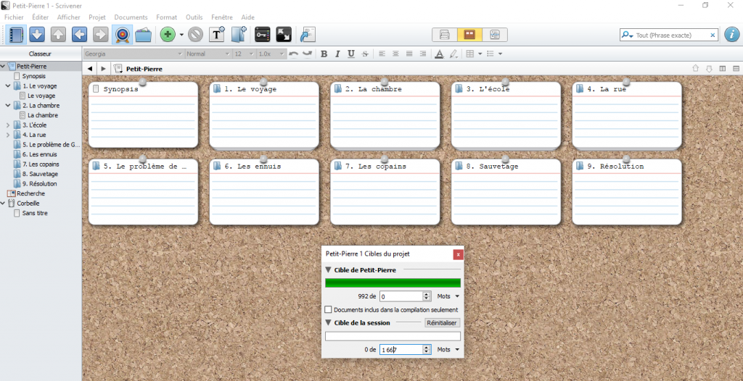Enable Documents inclus dans la compilation seulement
The height and width of the screenshot is (381, 743).
pos(328,309)
